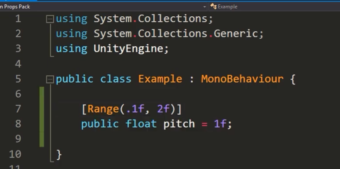Viewport: 340px width, 169px height.
Task: Click the word Generic on line 2
Action: point(235,33)
